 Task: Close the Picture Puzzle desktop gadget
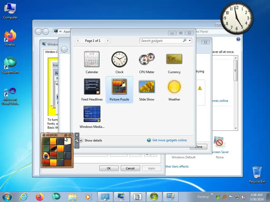[x=77, y=135]
